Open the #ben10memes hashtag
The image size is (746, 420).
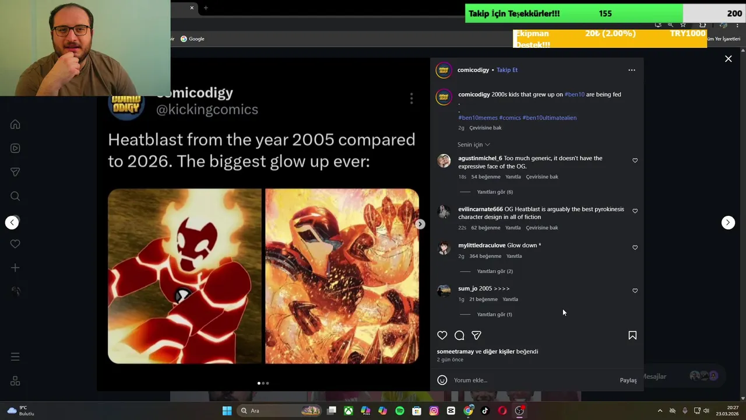478,118
